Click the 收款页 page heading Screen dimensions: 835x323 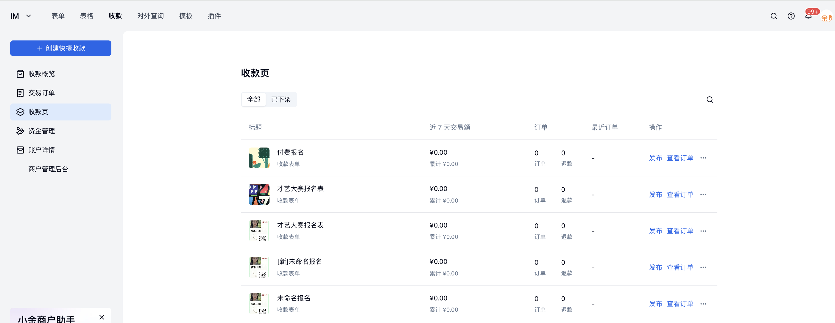(255, 73)
